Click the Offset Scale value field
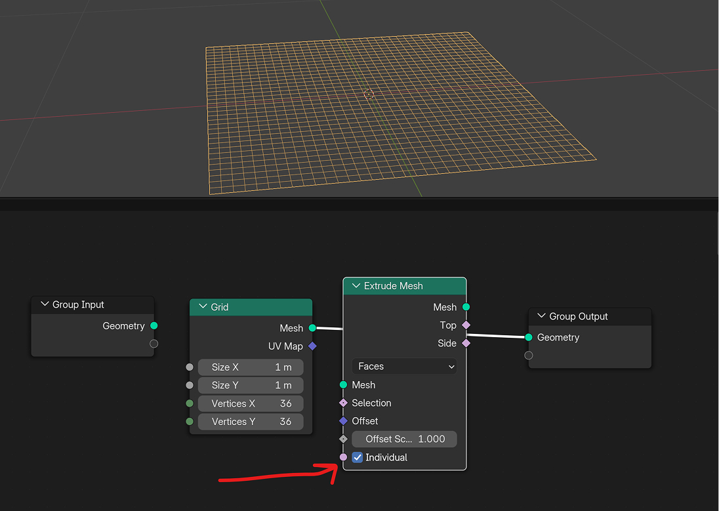The height and width of the screenshot is (511, 719). coord(404,439)
